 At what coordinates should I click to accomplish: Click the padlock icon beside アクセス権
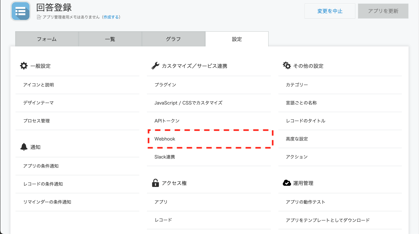155,183
